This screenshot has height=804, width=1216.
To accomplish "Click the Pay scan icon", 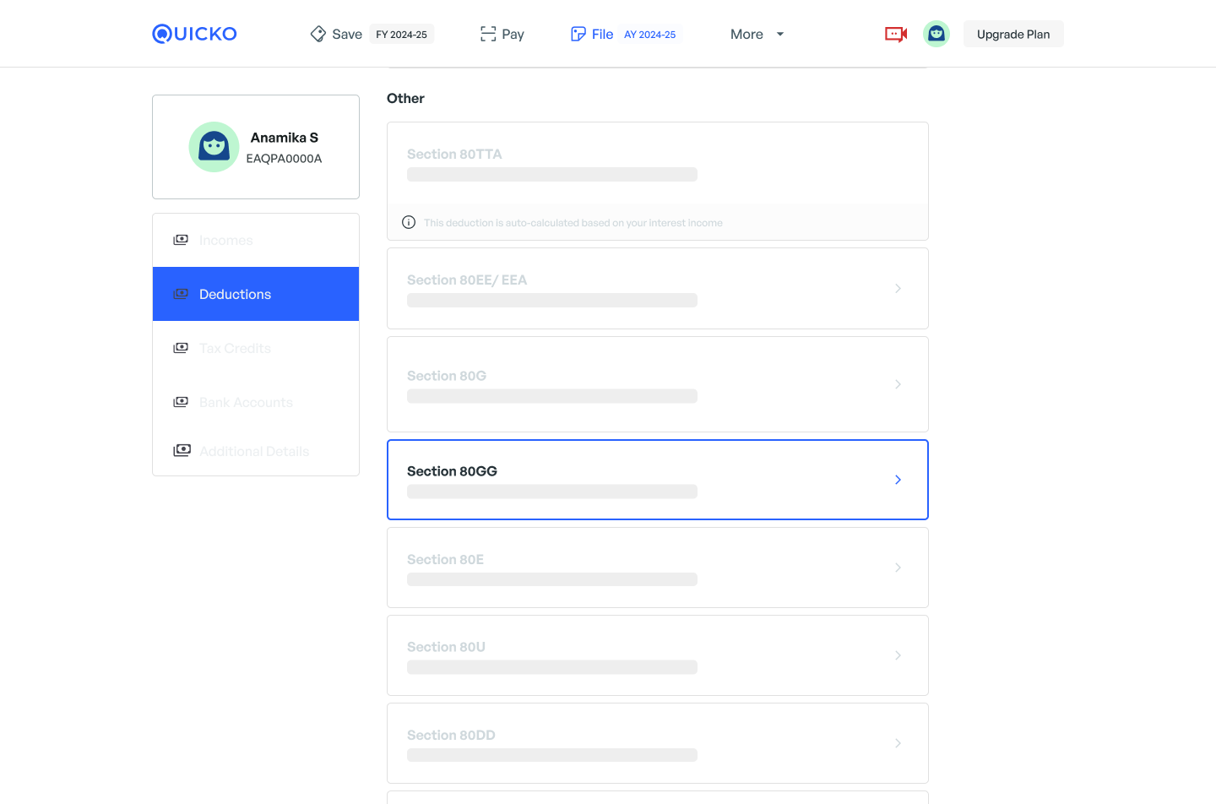I will pyautogui.click(x=488, y=34).
